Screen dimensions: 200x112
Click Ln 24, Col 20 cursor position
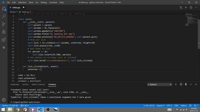149,105
